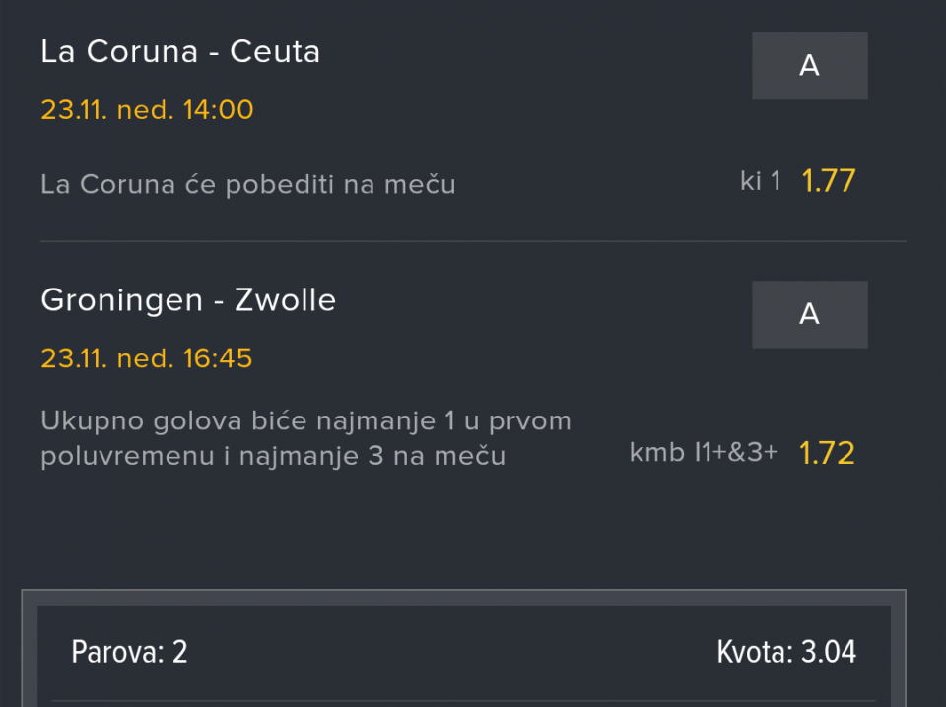Click the word 'Ceuta' in the first match
The height and width of the screenshot is (707, 946).
tap(275, 52)
